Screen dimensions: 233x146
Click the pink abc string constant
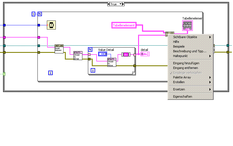[126, 55]
